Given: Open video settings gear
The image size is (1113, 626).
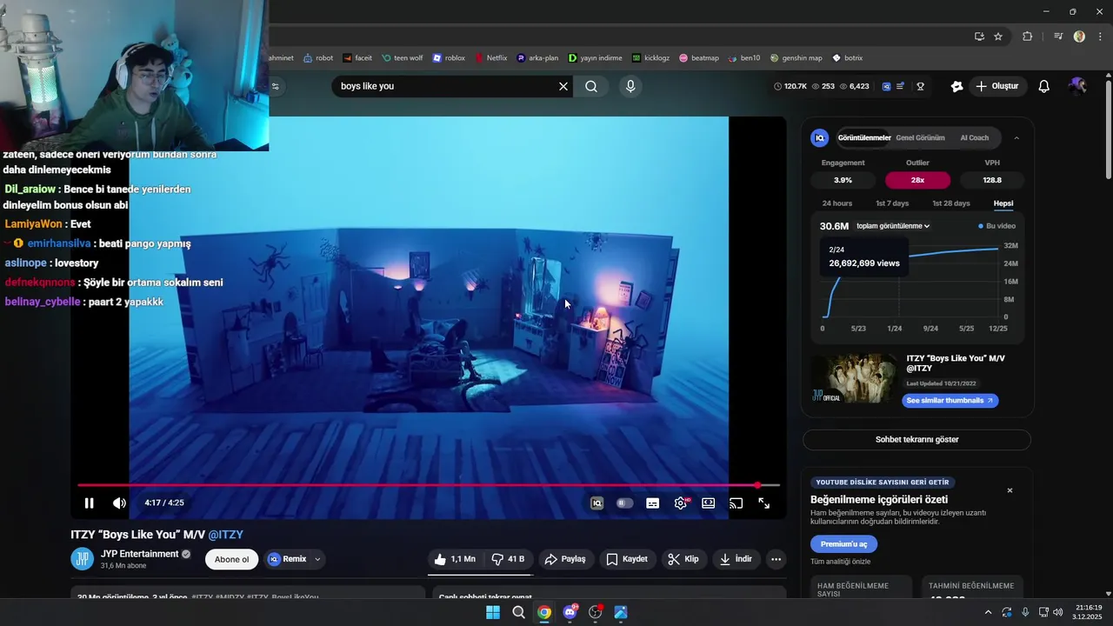Looking at the screenshot, I should tap(681, 503).
